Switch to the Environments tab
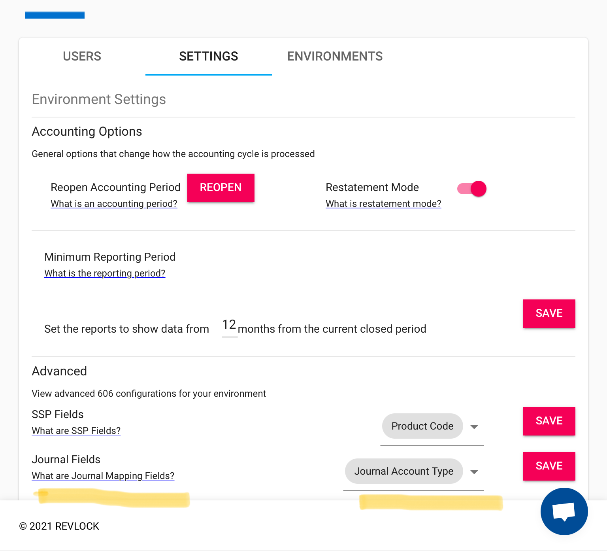The height and width of the screenshot is (551, 607). [x=335, y=57]
